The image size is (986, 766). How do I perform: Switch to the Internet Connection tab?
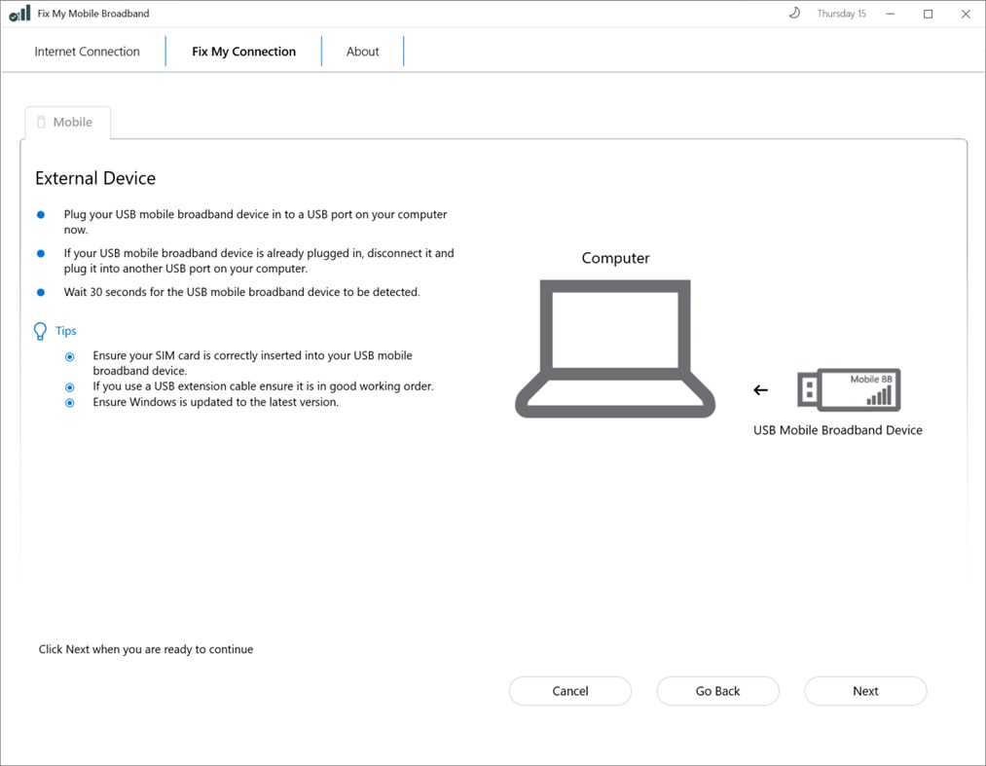(x=87, y=51)
